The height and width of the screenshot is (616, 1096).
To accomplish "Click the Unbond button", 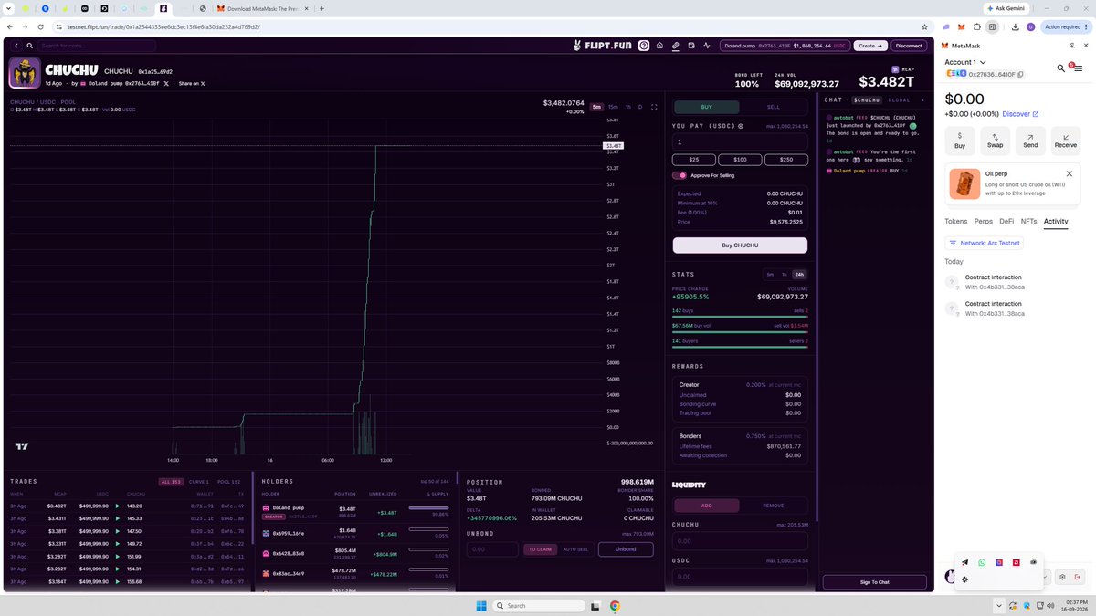I will point(626,549).
